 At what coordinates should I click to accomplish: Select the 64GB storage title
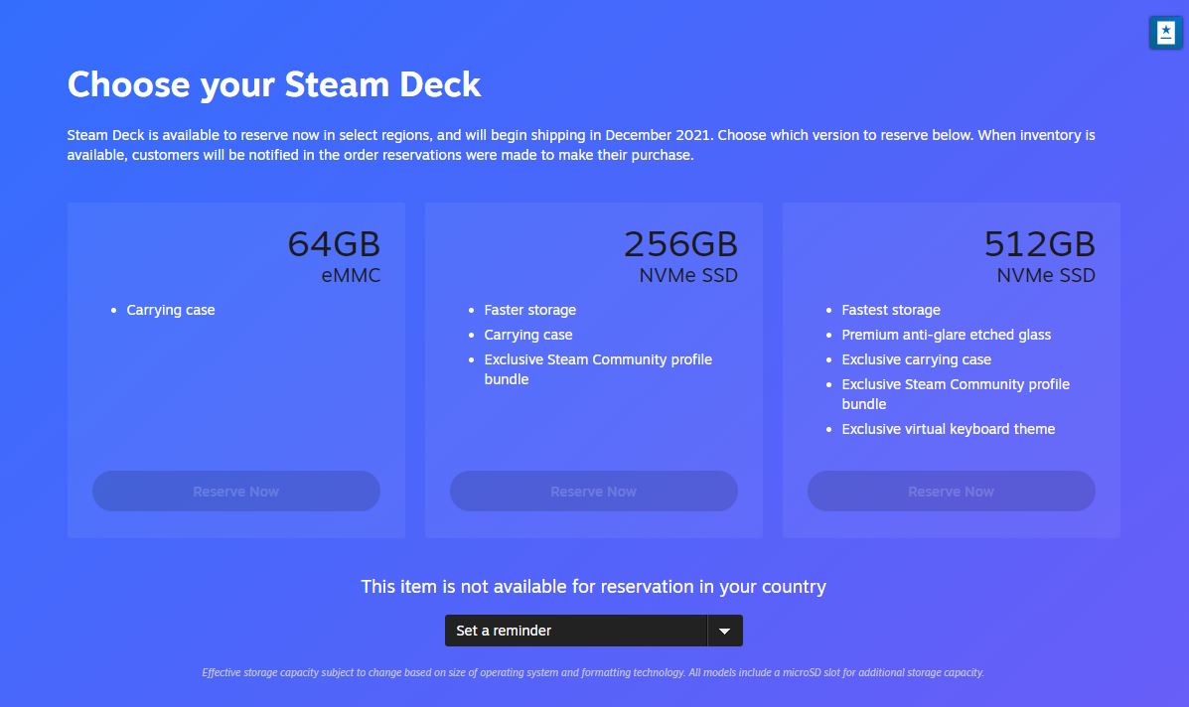pyautogui.click(x=334, y=244)
